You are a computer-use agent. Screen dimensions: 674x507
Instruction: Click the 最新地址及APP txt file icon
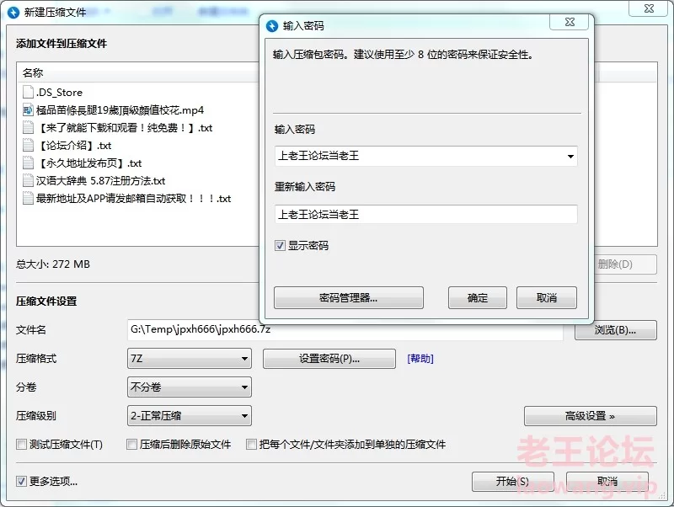(28, 198)
